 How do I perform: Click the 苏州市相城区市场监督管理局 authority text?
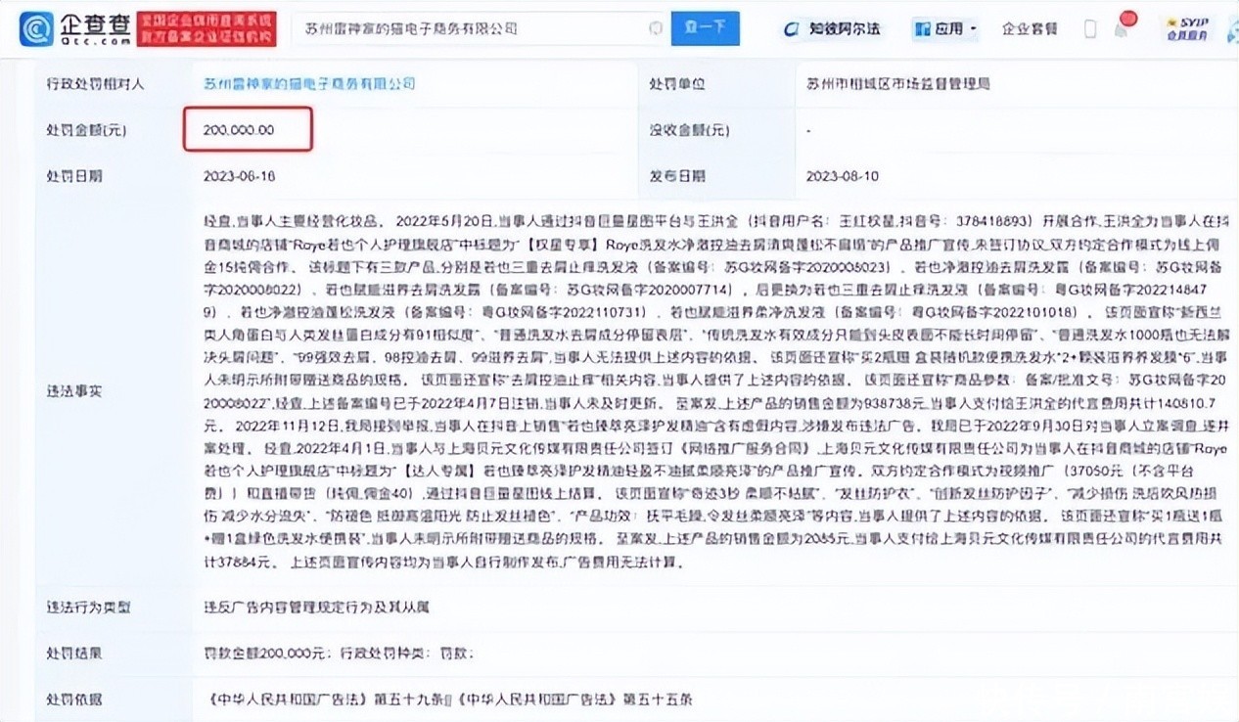tap(898, 84)
